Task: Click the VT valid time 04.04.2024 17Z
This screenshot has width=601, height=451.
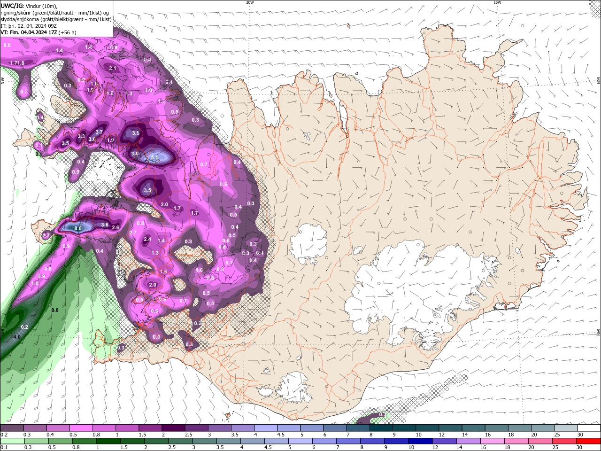Action: tap(39, 32)
